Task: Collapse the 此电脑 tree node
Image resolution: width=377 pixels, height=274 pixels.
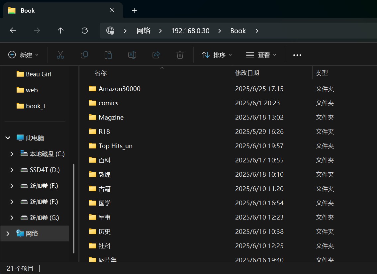Action: click(8, 138)
